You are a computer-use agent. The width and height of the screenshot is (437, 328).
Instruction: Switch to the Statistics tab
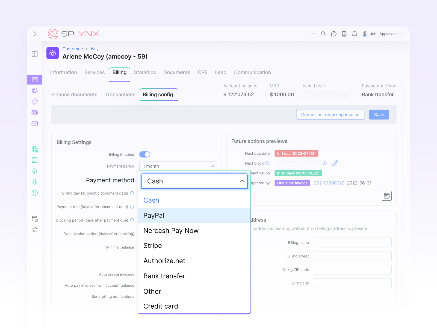(x=145, y=72)
